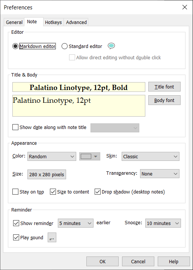Open the custom color swatch picker

coord(90,156)
